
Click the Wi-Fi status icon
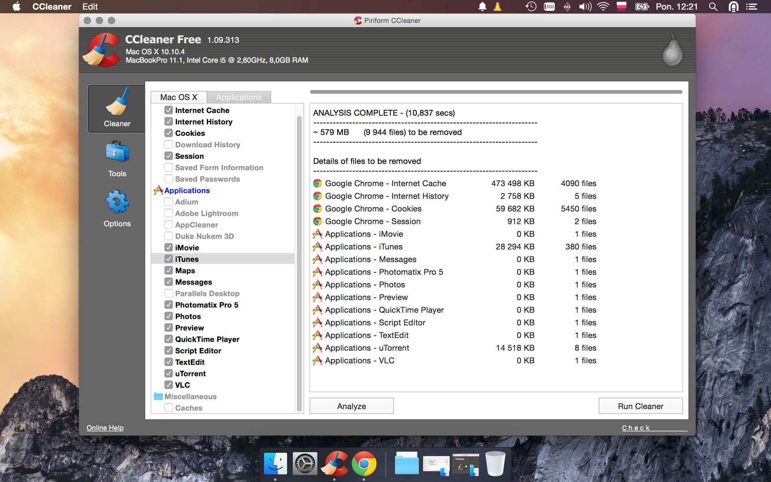[603, 7]
